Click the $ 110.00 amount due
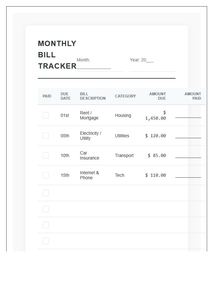This screenshot has width=219, height=282. pos(155,175)
